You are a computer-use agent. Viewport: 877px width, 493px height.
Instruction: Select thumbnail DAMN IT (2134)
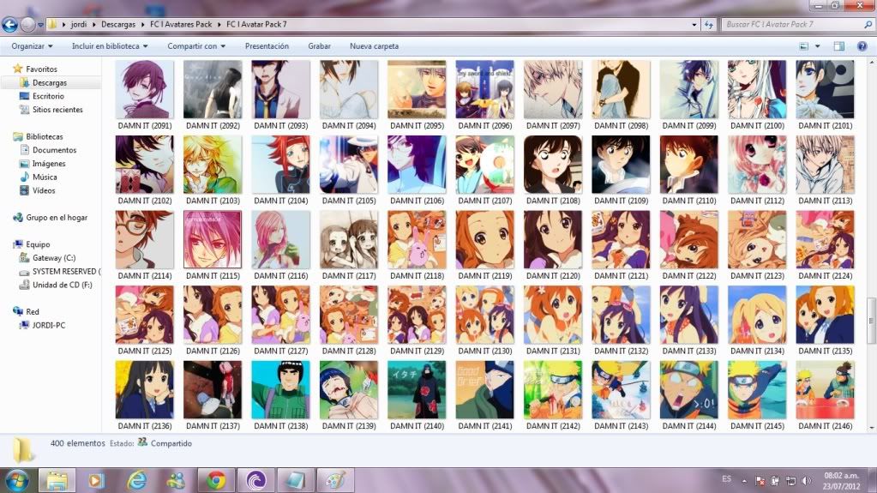(x=757, y=320)
